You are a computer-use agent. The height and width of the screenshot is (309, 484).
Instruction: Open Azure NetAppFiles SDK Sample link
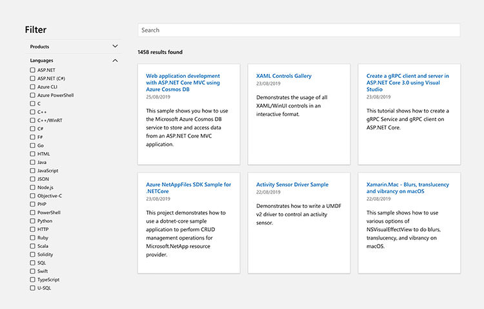pyautogui.click(x=188, y=188)
